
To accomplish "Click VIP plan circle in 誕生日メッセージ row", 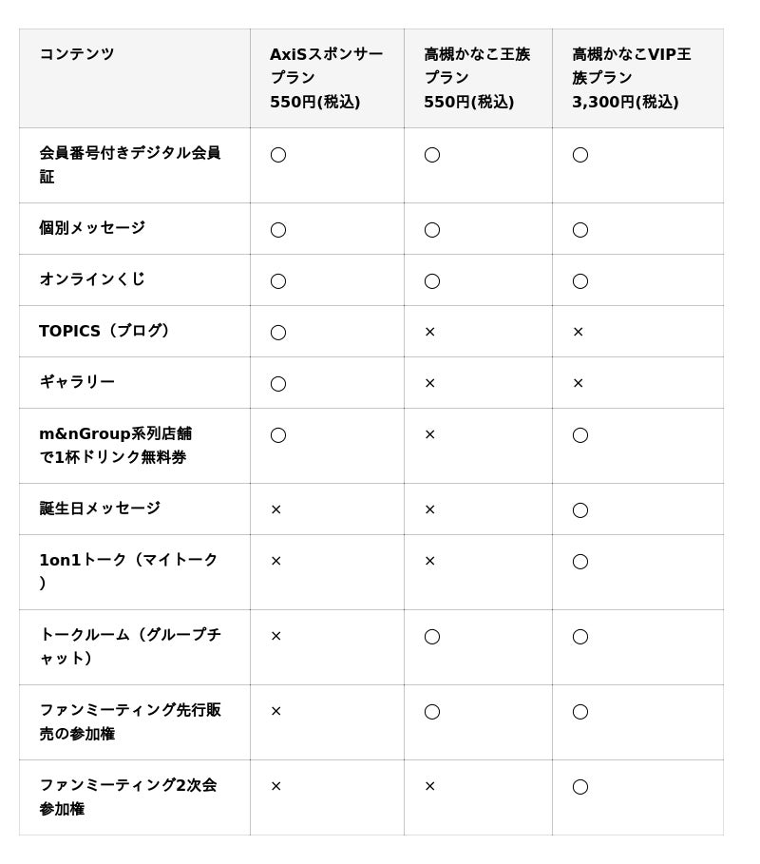I will pos(580,509).
